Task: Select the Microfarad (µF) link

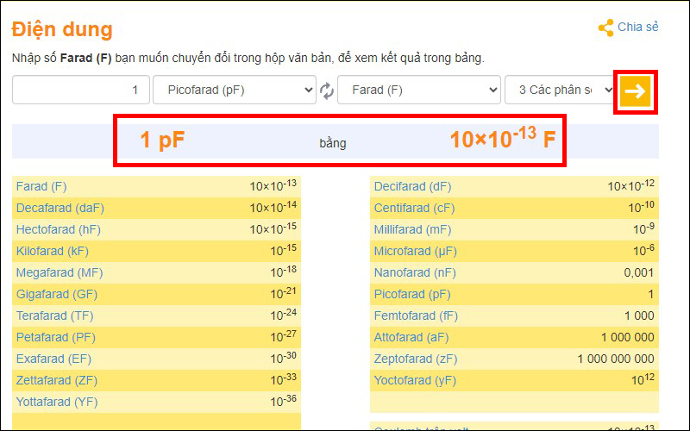Action: click(x=414, y=251)
